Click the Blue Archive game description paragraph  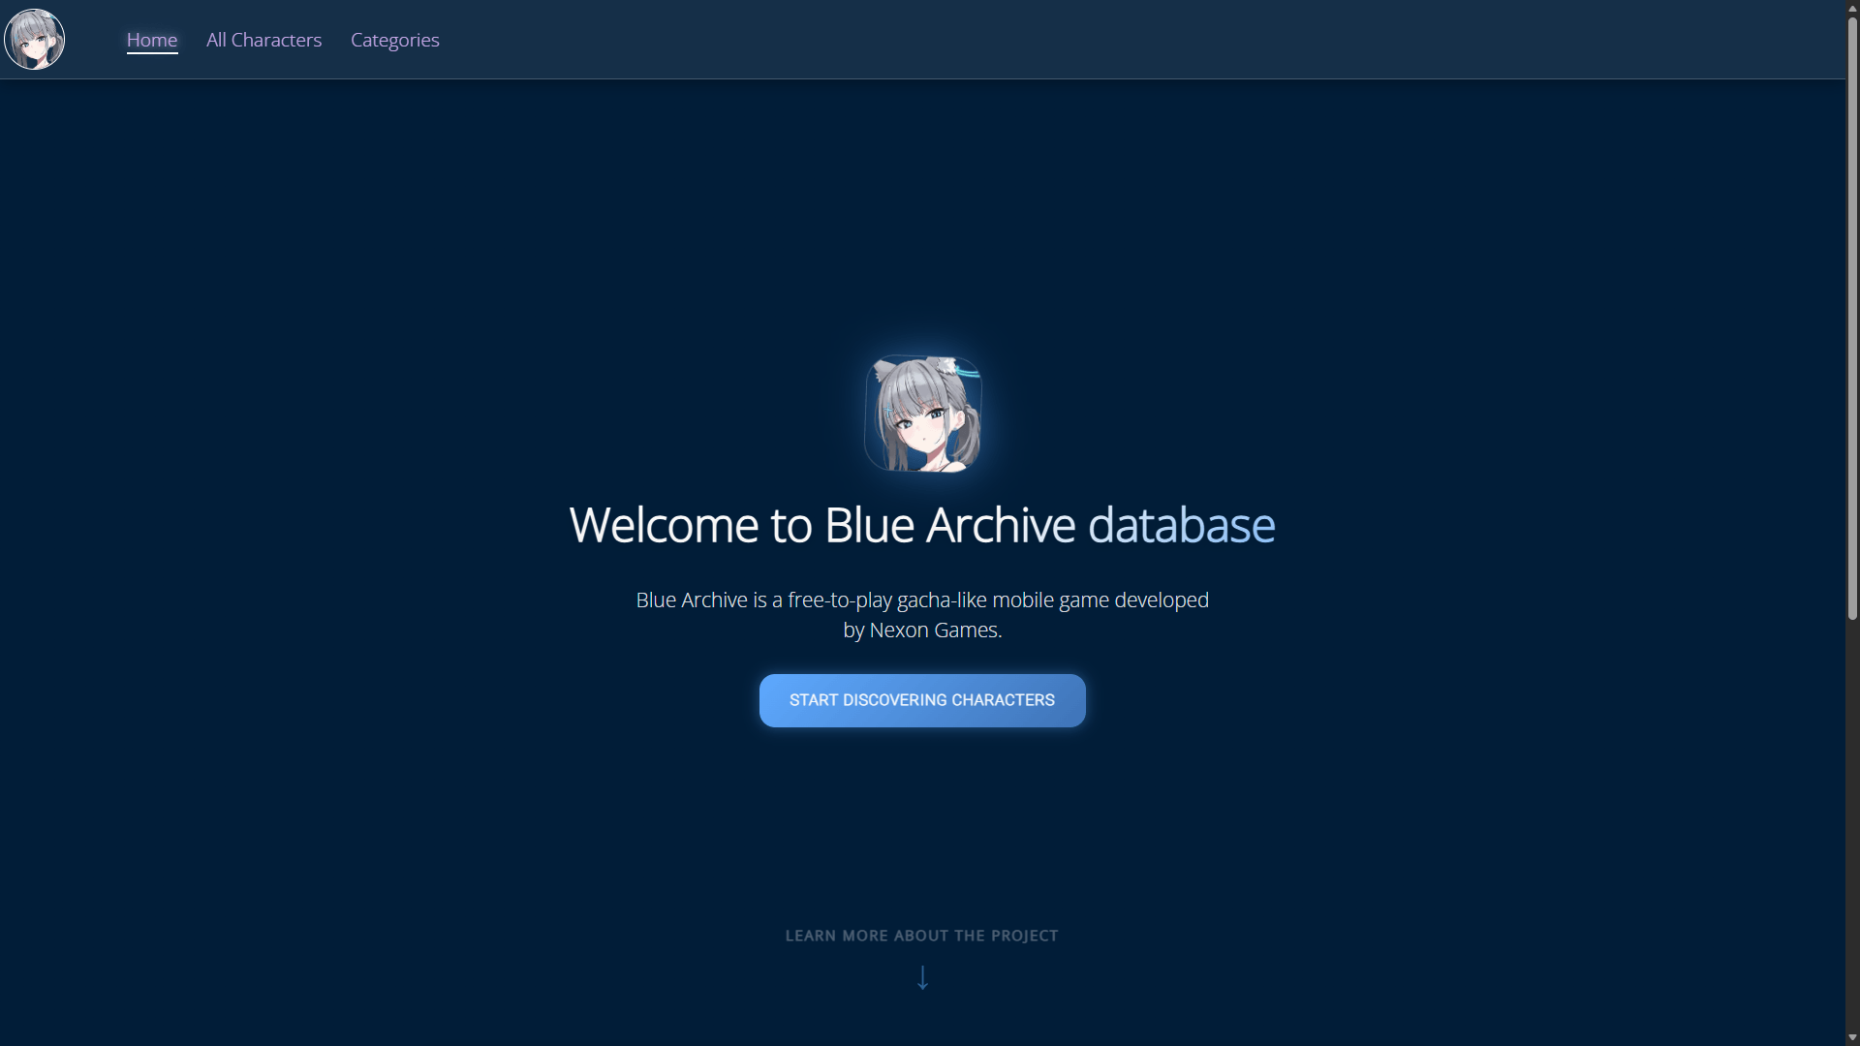(x=922, y=615)
